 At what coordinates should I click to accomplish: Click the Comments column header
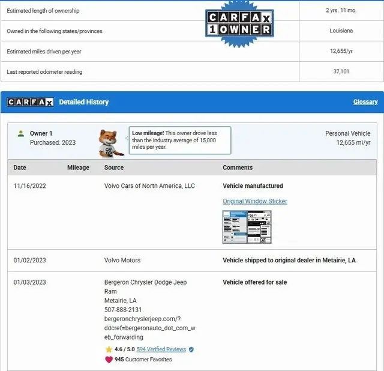pyautogui.click(x=238, y=167)
